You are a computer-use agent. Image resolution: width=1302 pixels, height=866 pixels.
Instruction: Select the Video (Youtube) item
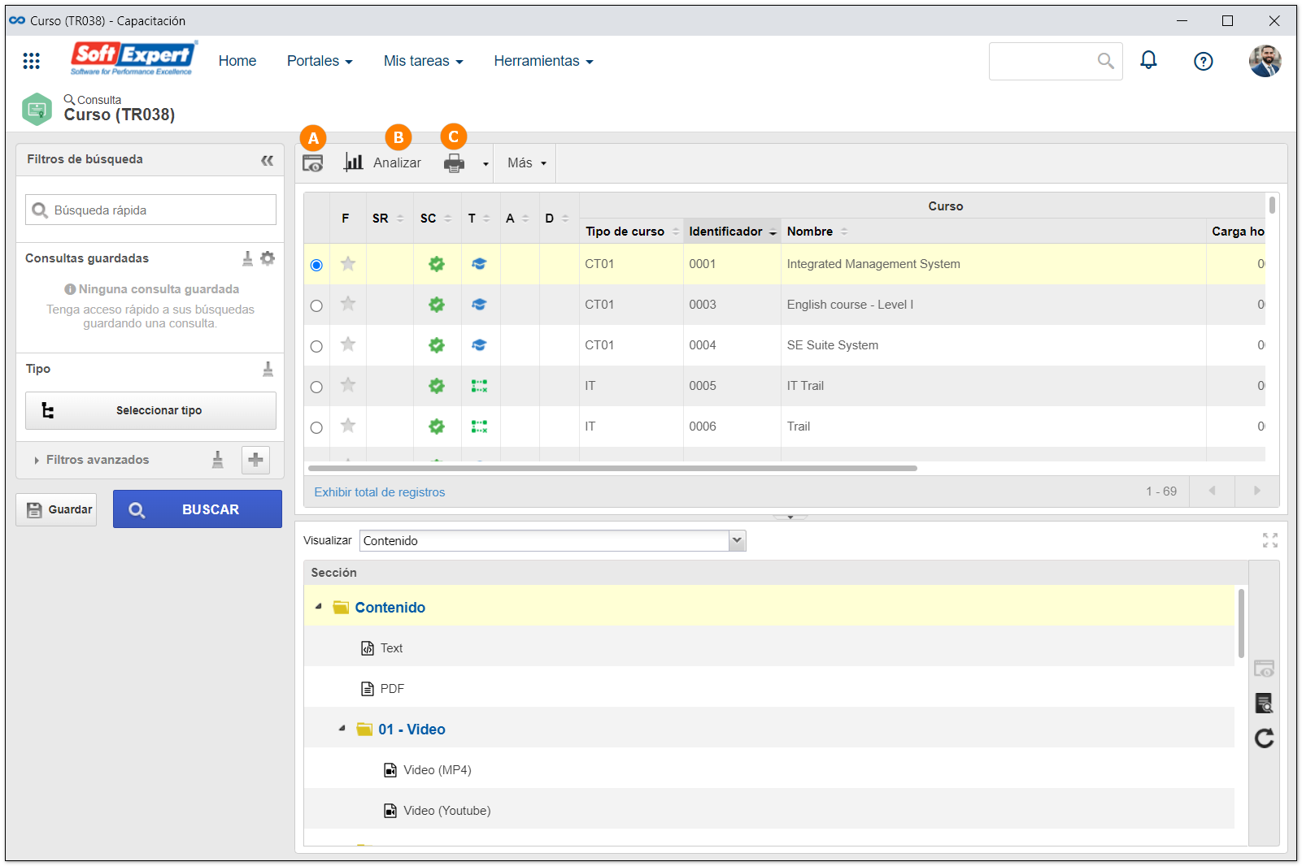click(438, 811)
